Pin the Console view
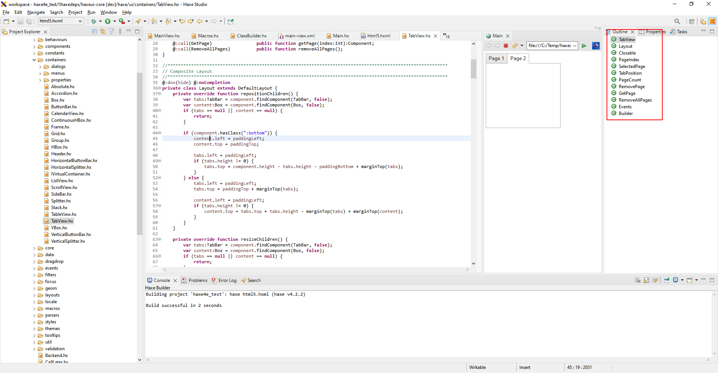The width and height of the screenshot is (718, 373). point(667,280)
